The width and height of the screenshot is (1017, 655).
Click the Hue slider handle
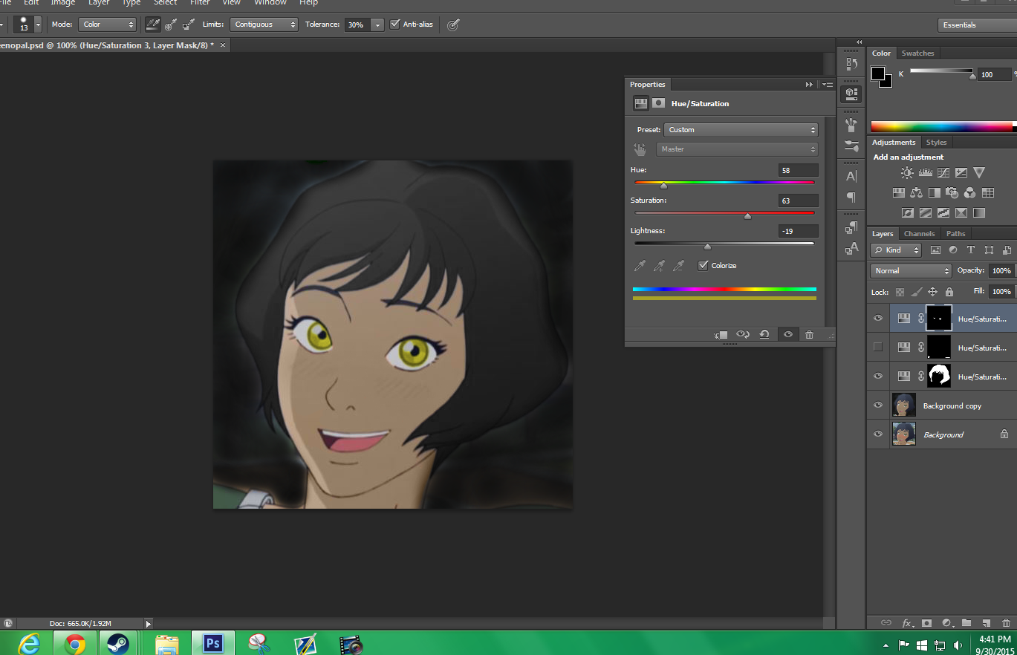click(x=663, y=186)
